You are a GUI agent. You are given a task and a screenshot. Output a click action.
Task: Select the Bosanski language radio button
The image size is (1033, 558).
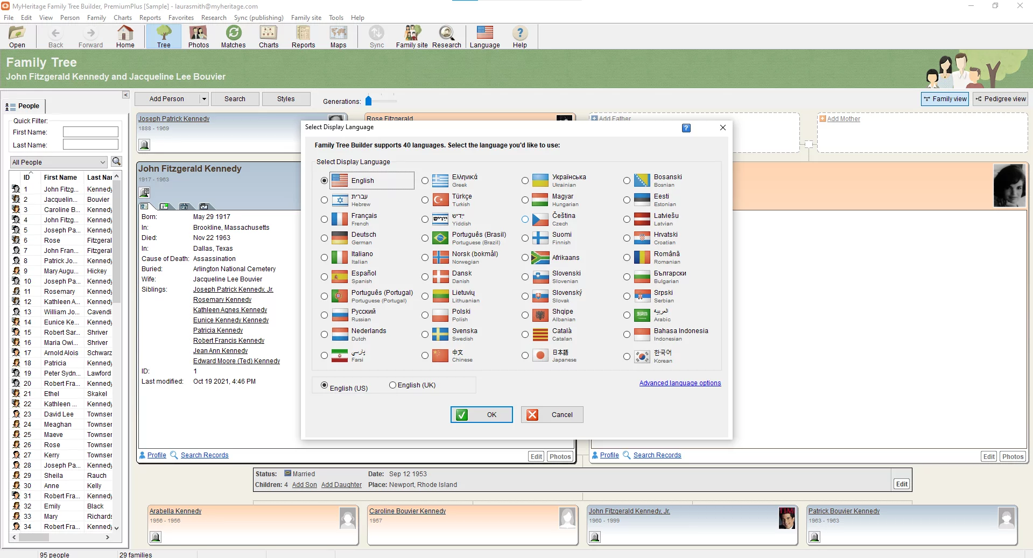pyautogui.click(x=627, y=181)
